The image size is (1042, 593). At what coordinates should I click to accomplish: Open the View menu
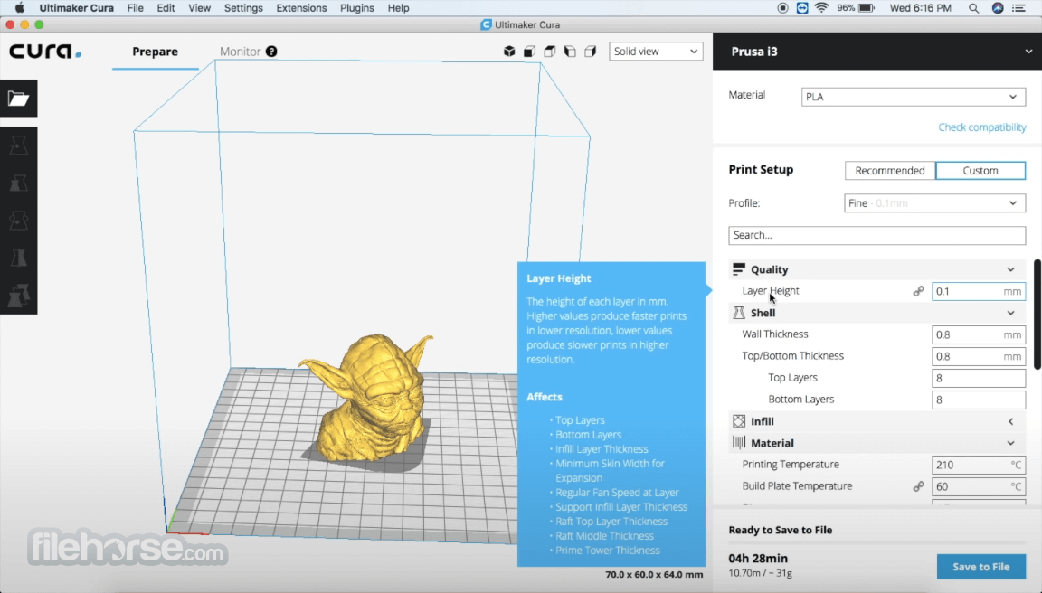[199, 8]
